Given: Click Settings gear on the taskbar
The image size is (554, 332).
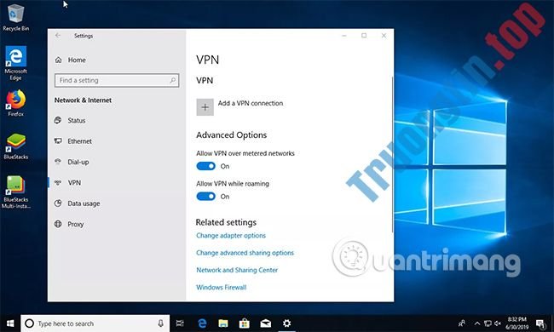Looking at the screenshot, I should click(x=286, y=323).
